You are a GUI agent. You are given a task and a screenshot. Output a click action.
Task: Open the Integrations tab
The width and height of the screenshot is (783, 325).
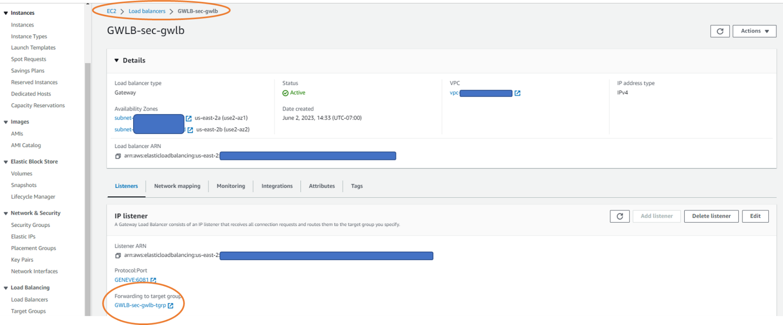click(277, 186)
